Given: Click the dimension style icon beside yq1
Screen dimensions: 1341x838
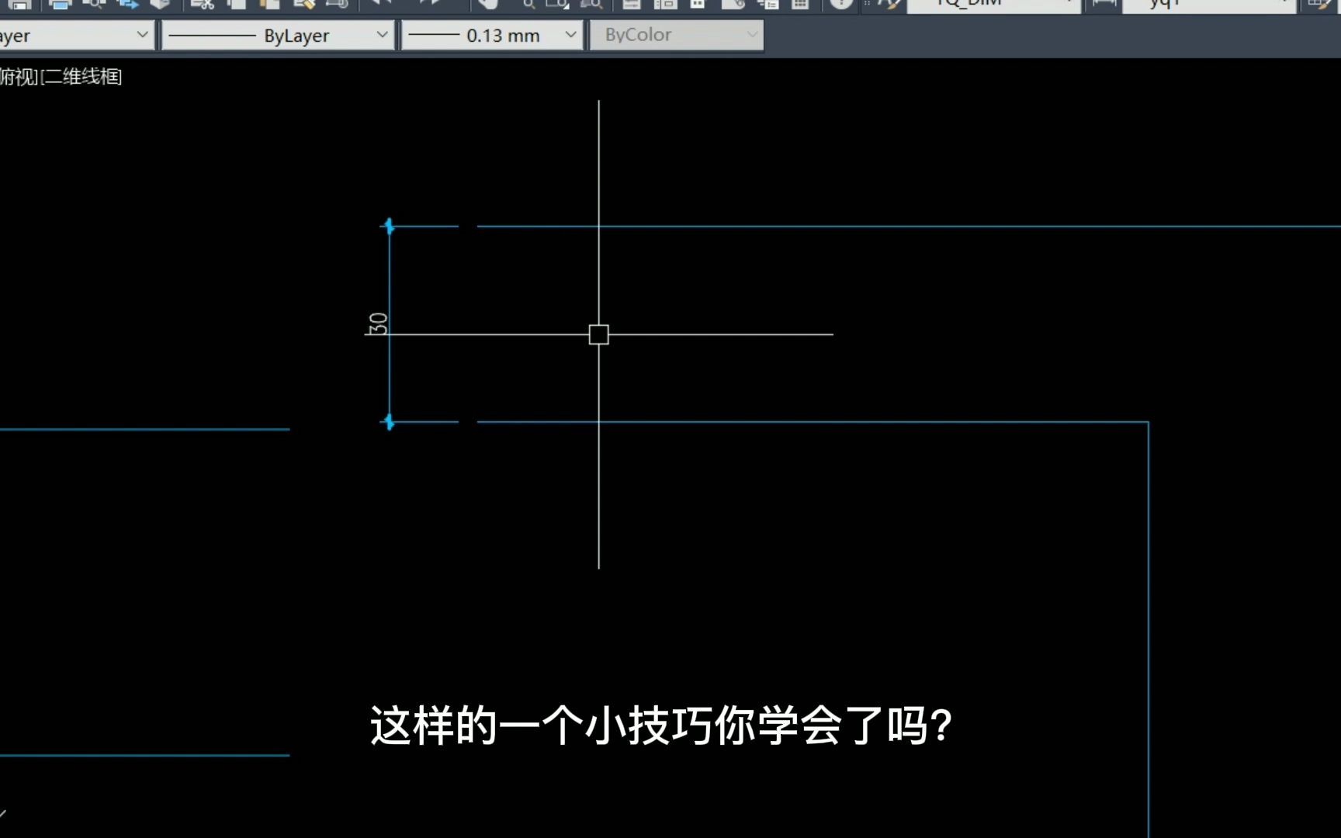Looking at the screenshot, I should 1103,4.
